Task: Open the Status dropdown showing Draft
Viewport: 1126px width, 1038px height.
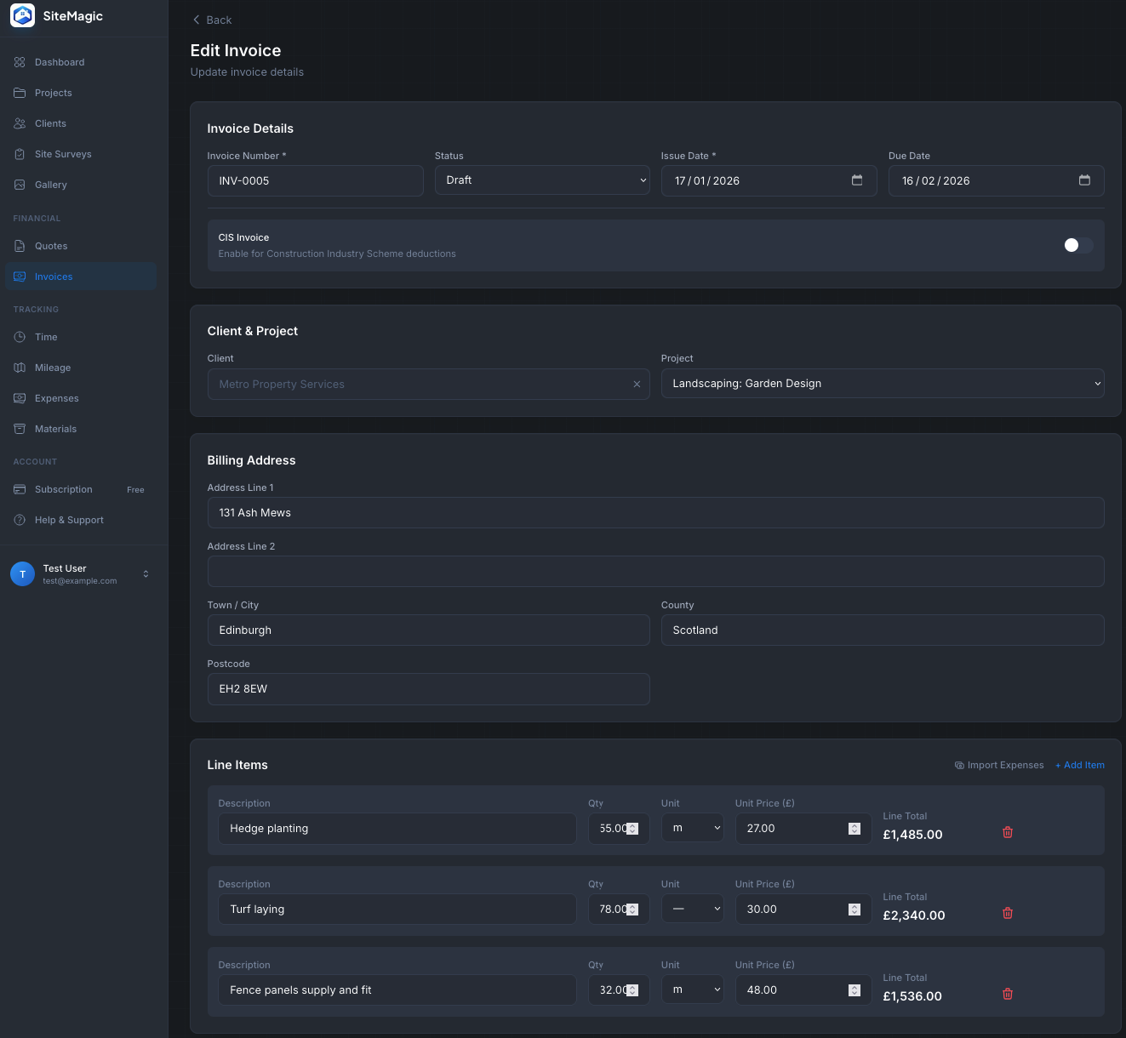Action: [x=542, y=180]
